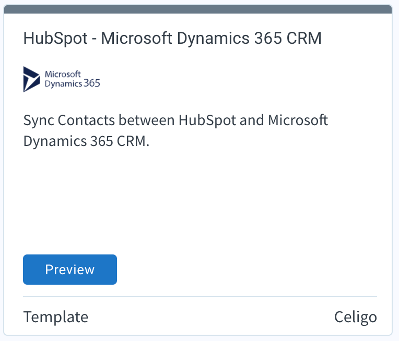Click the blank area right of Preview button
The width and height of the screenshot is (399, 341).
[245, 270]
